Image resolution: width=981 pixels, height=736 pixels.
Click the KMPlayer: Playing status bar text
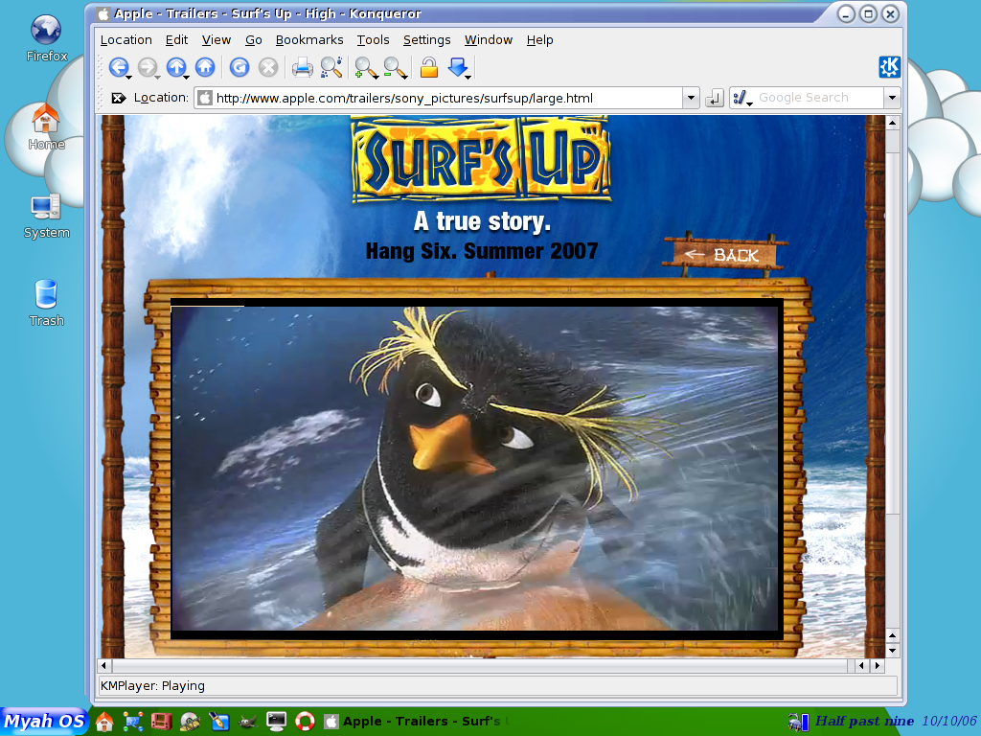coord(152,686)
